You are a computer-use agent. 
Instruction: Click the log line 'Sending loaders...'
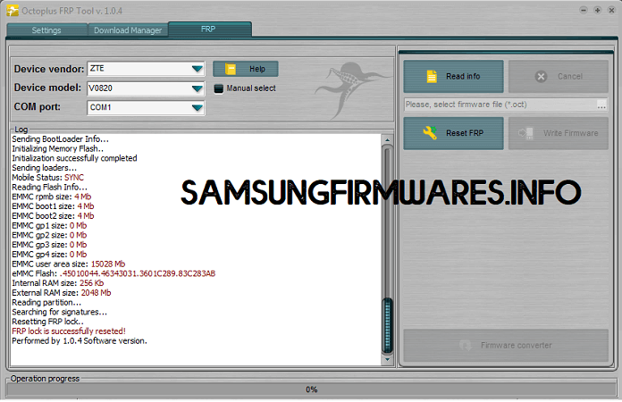(x=44, y=168)
